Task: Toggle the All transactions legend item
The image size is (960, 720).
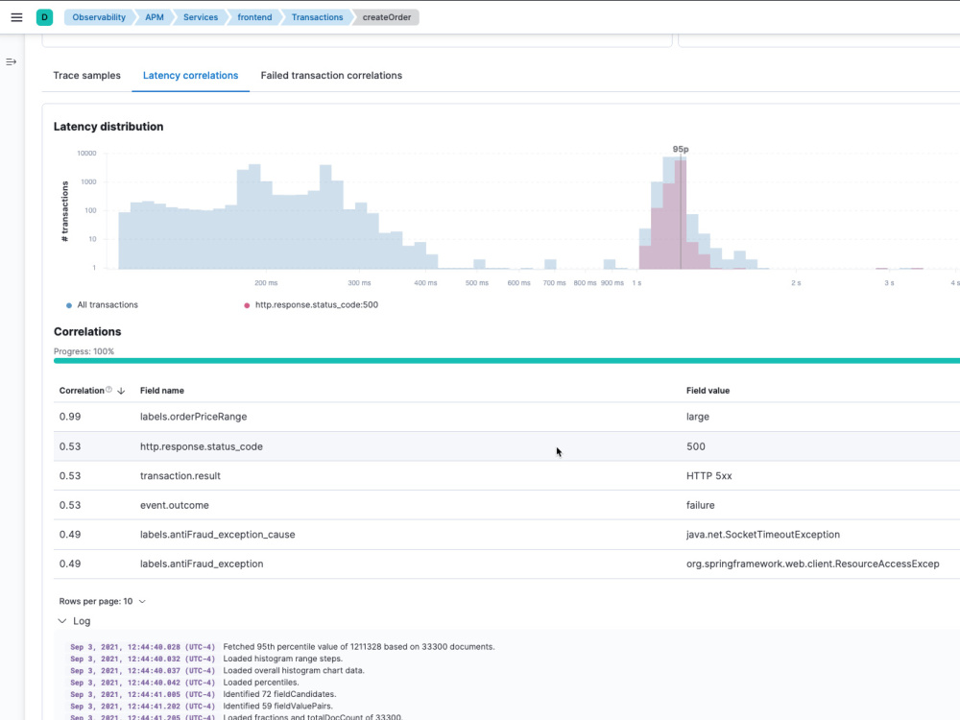Action: (102, 305)
